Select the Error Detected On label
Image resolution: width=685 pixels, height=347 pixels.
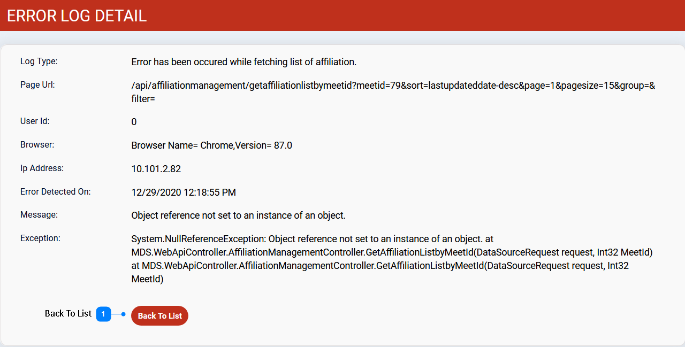click(56, 191)
